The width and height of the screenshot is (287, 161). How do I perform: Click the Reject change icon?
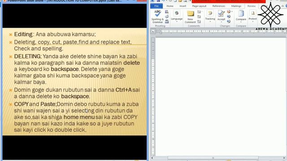229,12
